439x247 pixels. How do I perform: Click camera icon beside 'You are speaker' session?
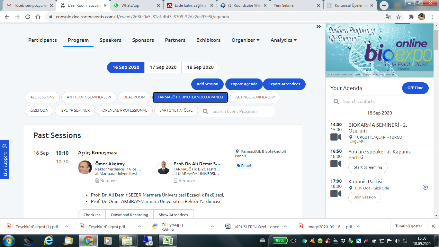click(336, 164)
